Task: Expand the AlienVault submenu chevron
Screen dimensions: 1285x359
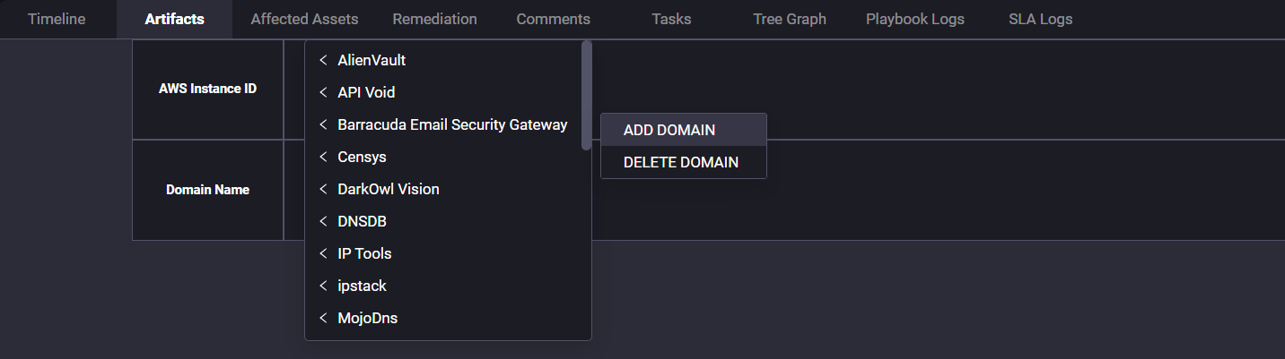Action: (323, 61)
